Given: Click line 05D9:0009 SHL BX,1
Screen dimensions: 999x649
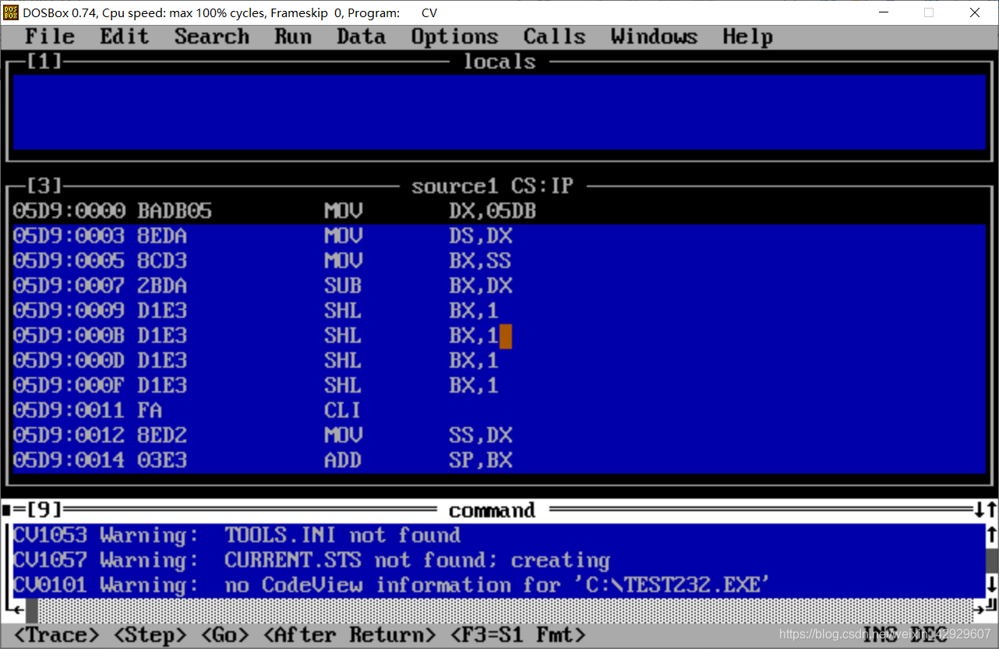Looking at the screenshot, I should click(499, 311).
